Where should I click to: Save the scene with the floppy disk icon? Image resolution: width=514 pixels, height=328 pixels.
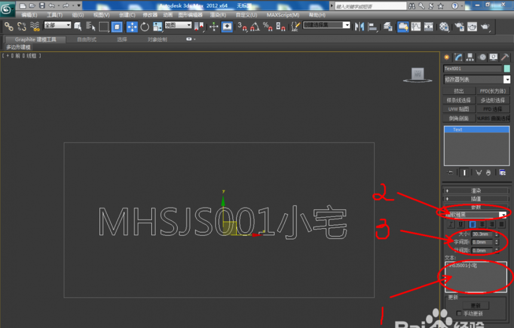coord(42,5)
